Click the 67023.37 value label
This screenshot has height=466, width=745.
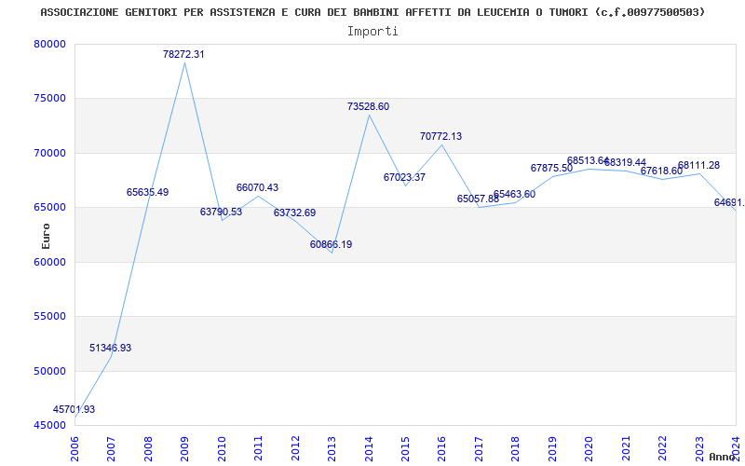tap(405, 177)
